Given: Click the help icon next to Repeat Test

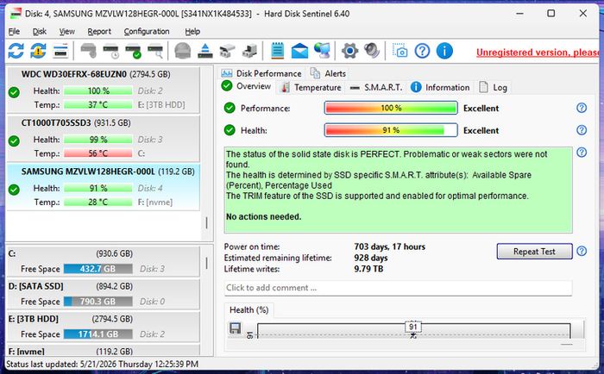Looking at the screenshot, I should click(x=582, y=252).
